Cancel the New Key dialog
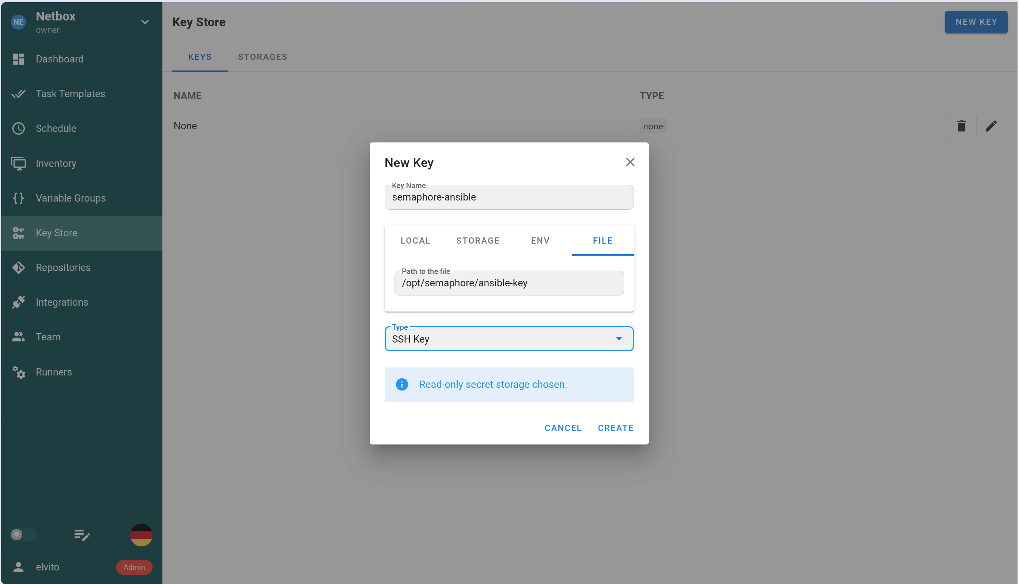 563,428
